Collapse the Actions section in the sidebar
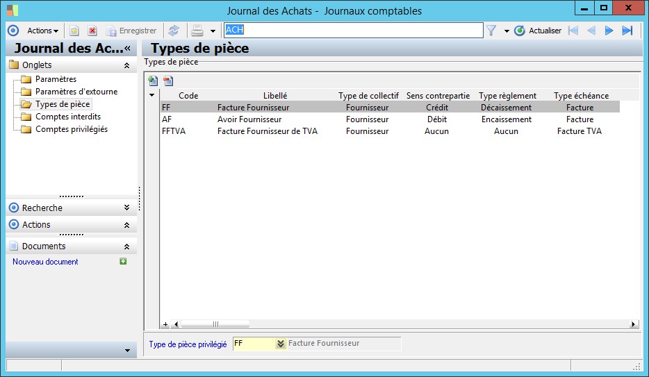Image resolution: width=649 pixels, height=377 pixels. tap(126, 225)
